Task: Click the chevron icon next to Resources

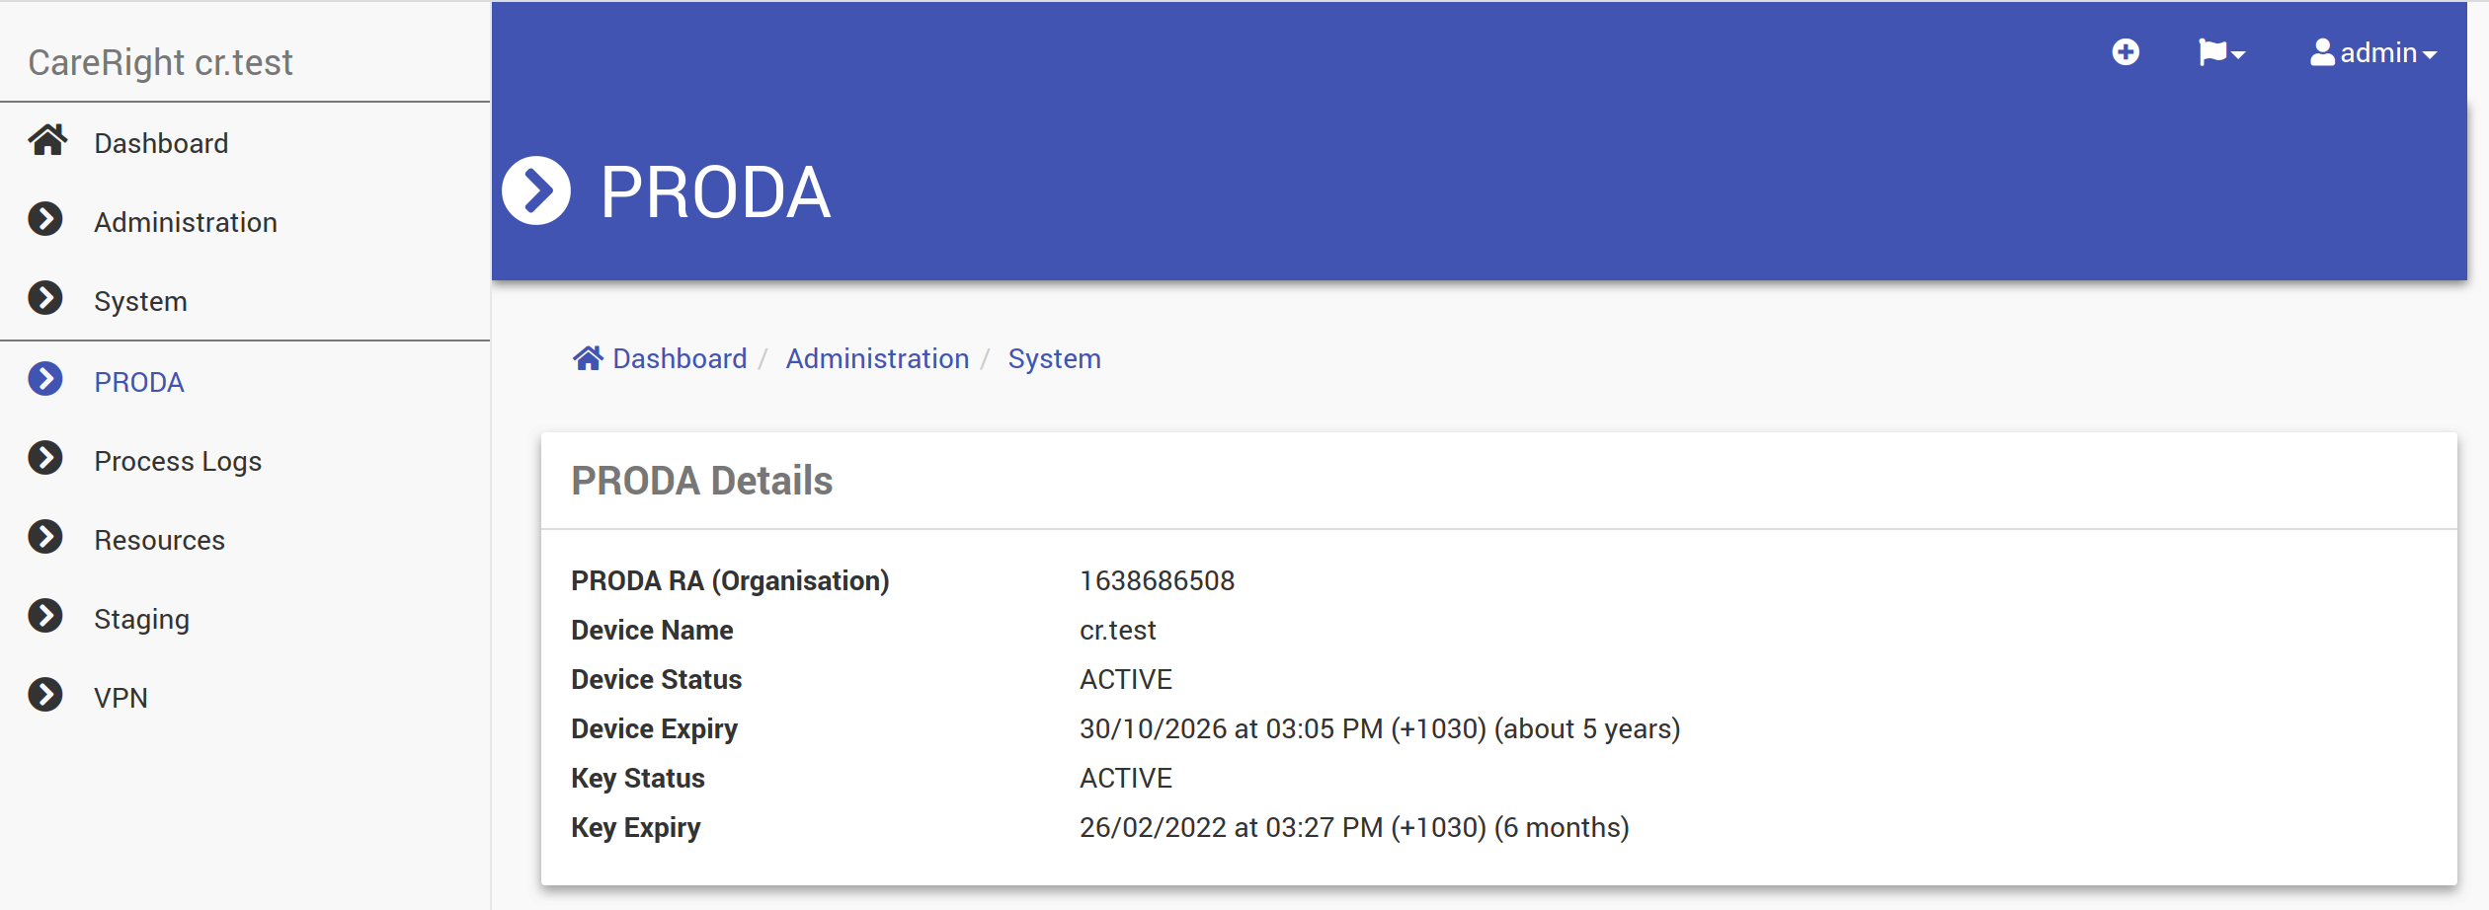Action: click(45, 538)
